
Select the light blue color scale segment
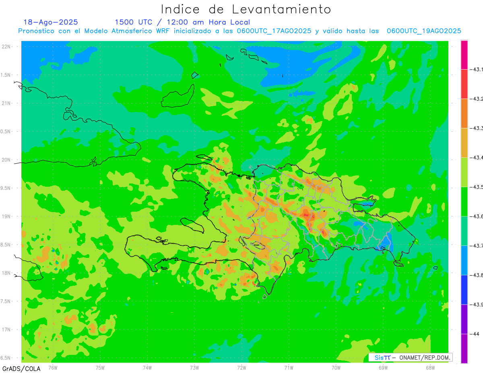click(x=464, y=260)
